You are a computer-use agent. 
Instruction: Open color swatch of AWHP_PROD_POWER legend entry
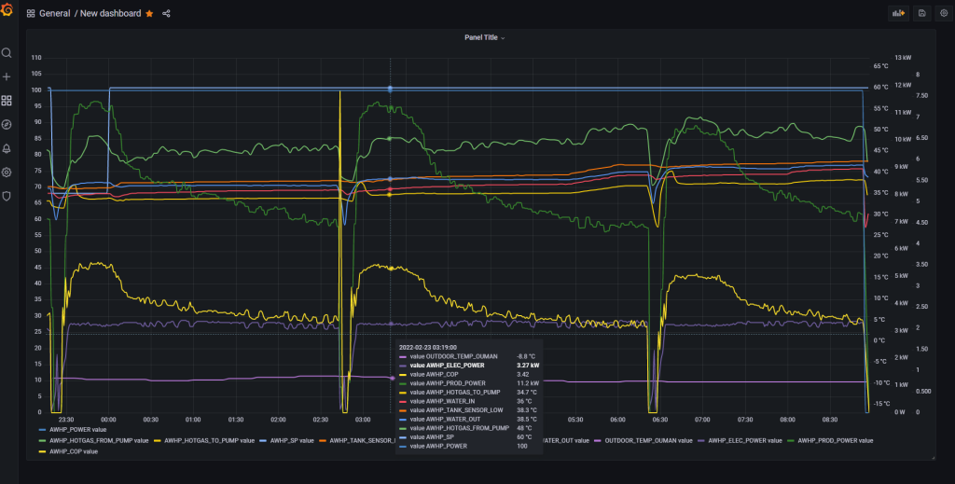tap(791, 441)
